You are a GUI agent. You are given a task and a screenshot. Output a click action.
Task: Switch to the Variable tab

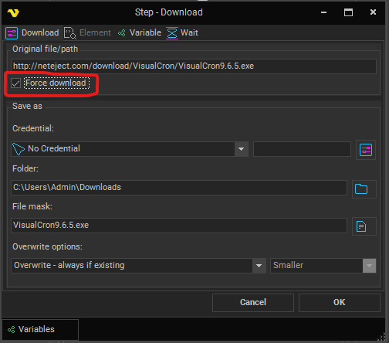pyautogui.click(x=140, y=33)
